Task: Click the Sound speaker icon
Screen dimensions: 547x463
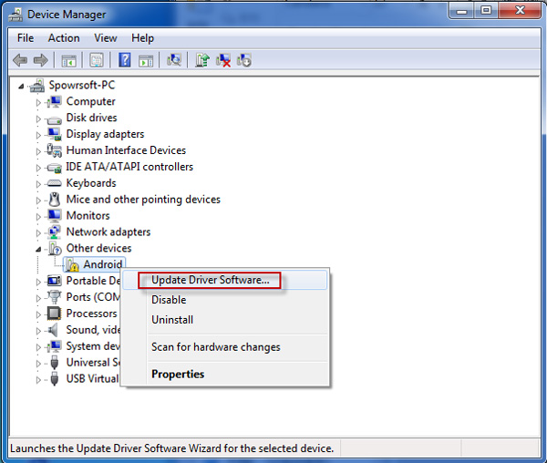Action: pos(53,330)
